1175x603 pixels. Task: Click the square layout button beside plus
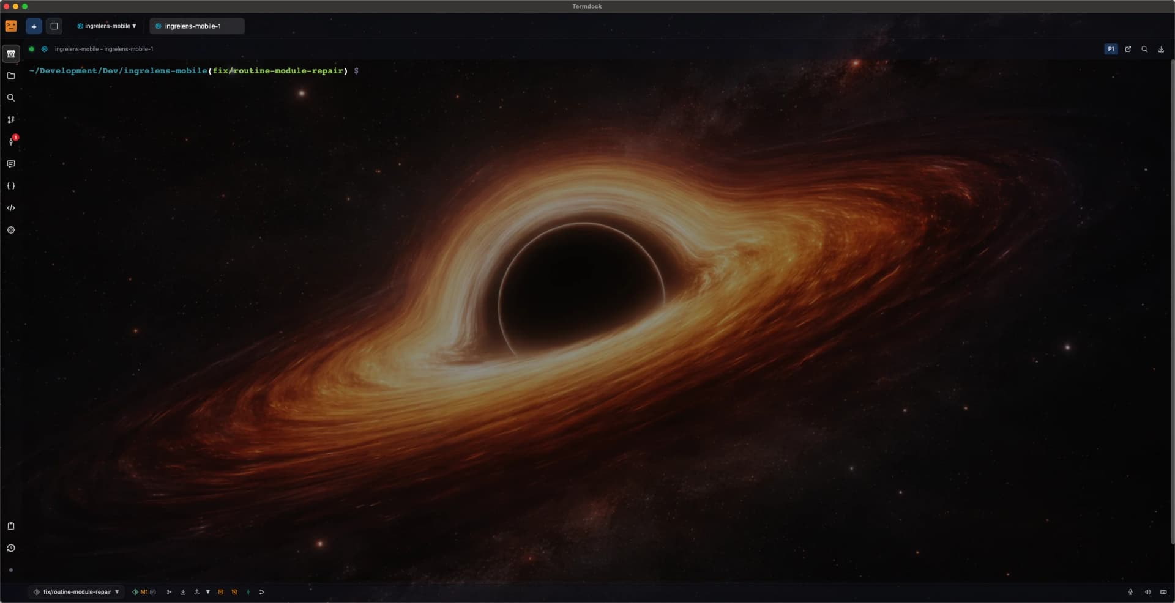(x=54, y=26)
